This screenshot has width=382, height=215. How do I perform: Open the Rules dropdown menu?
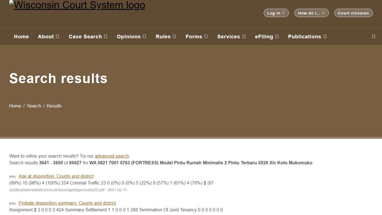(x=166, y=37)
